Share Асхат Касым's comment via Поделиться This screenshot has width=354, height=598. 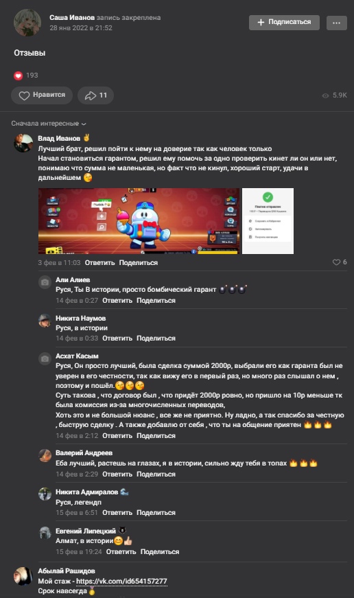(x=156, y=435)
